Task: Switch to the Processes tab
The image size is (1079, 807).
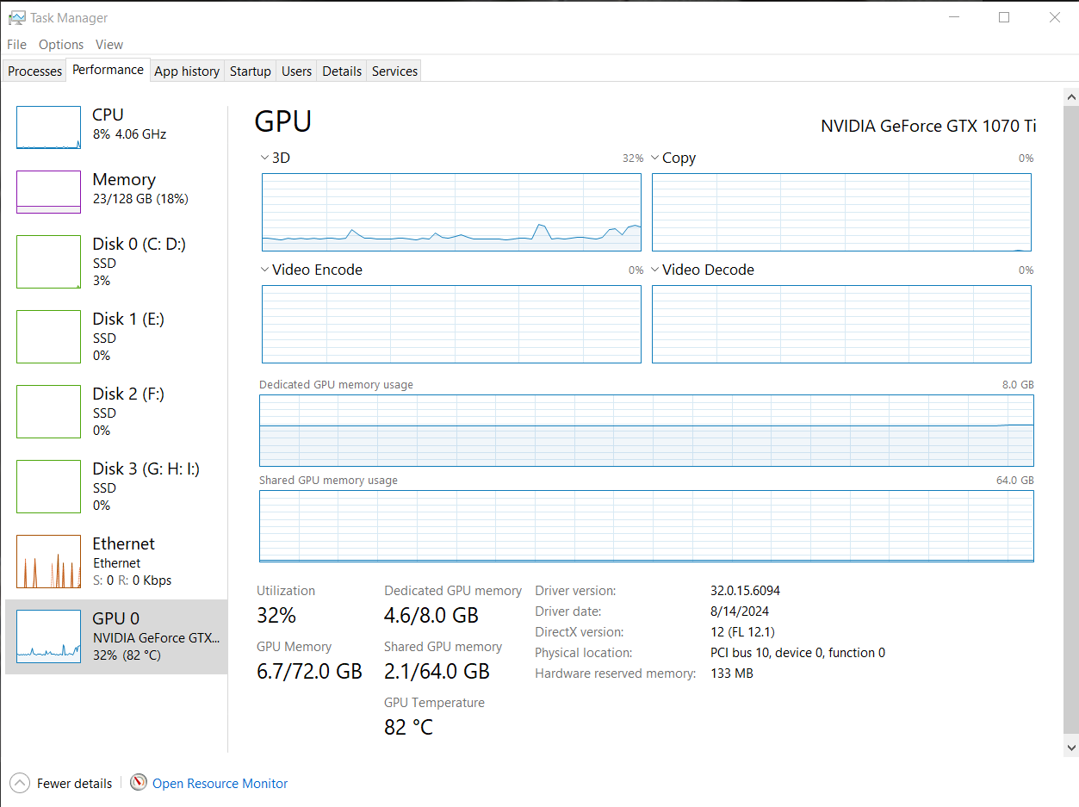Action: click(34, 71)
